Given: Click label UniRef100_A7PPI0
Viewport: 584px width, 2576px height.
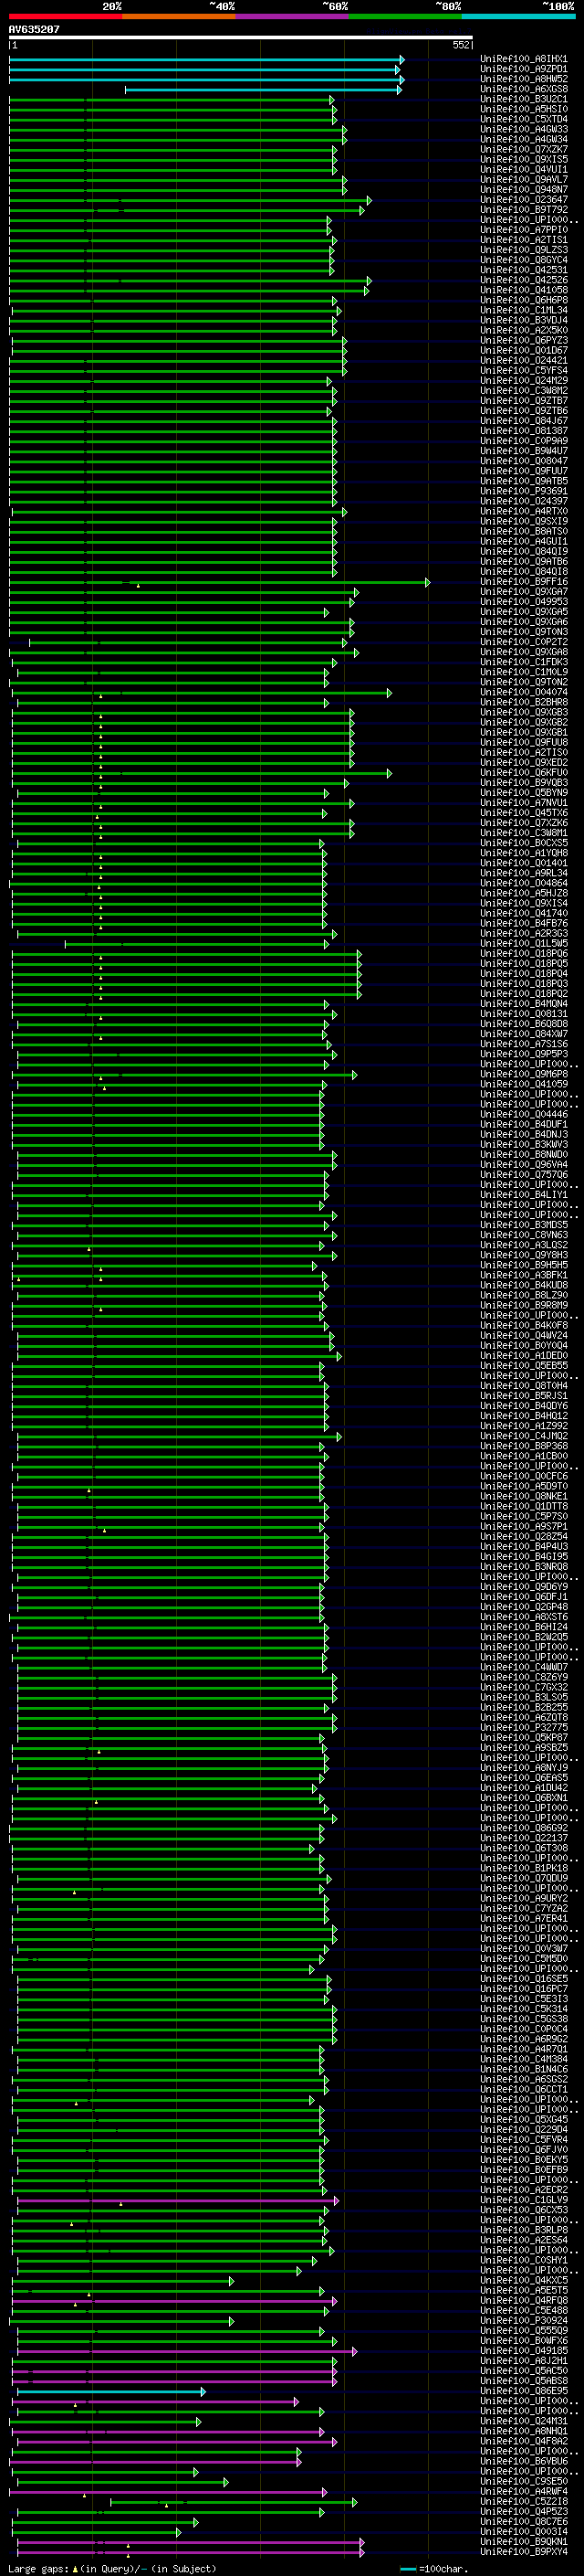Looking at the screenshot, I should pos(524,230).
